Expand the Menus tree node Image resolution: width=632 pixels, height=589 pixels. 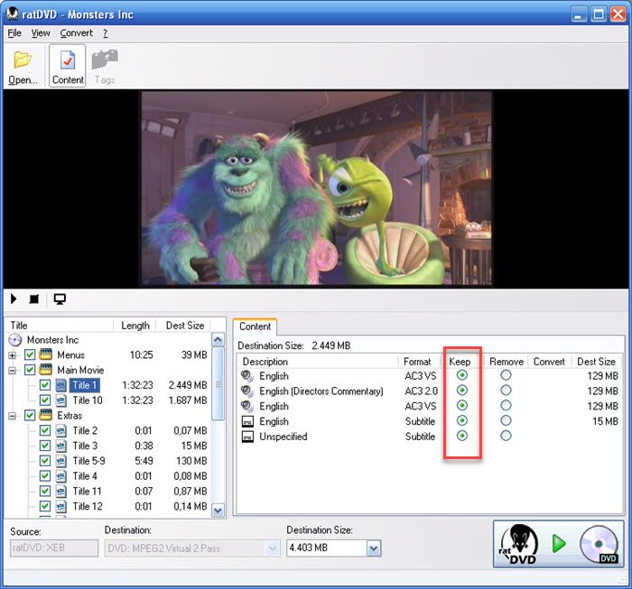13,355
